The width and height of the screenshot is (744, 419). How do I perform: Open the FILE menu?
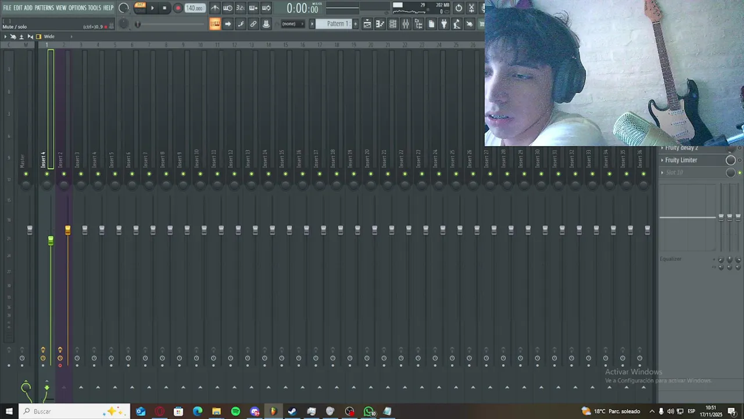click(x=7, y=8)
